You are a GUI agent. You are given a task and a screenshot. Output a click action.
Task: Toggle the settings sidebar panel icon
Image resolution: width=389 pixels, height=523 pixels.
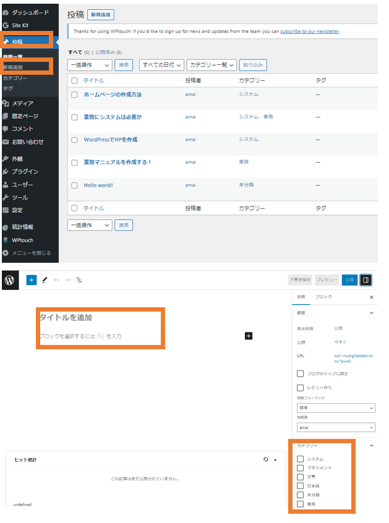tap(365, 280)
